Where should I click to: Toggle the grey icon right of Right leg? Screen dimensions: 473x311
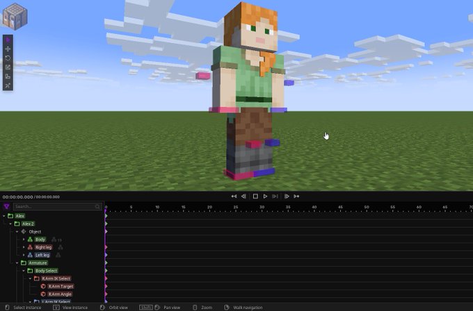(x=61, y=247)
